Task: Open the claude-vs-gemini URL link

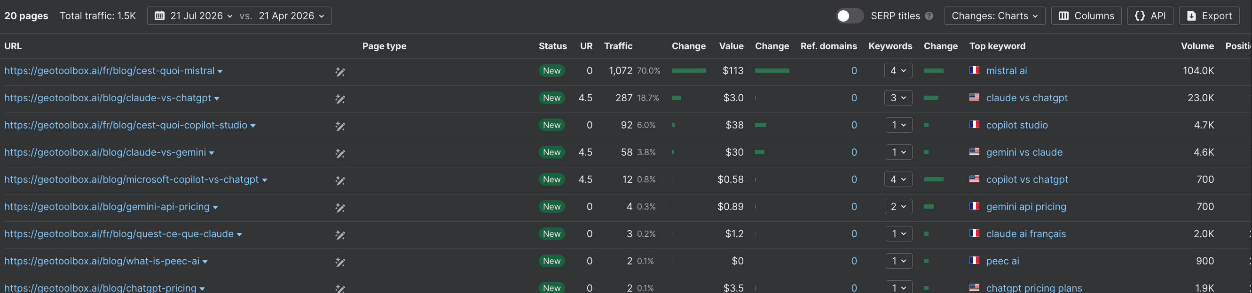Action: pos(105,152)
